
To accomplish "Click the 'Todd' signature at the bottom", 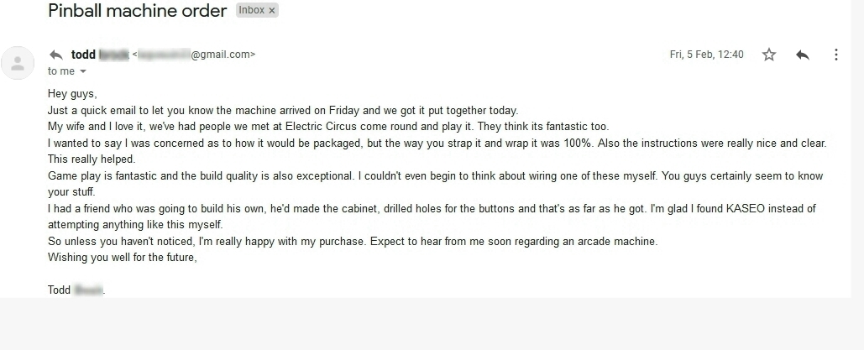I will click(59, 290).
